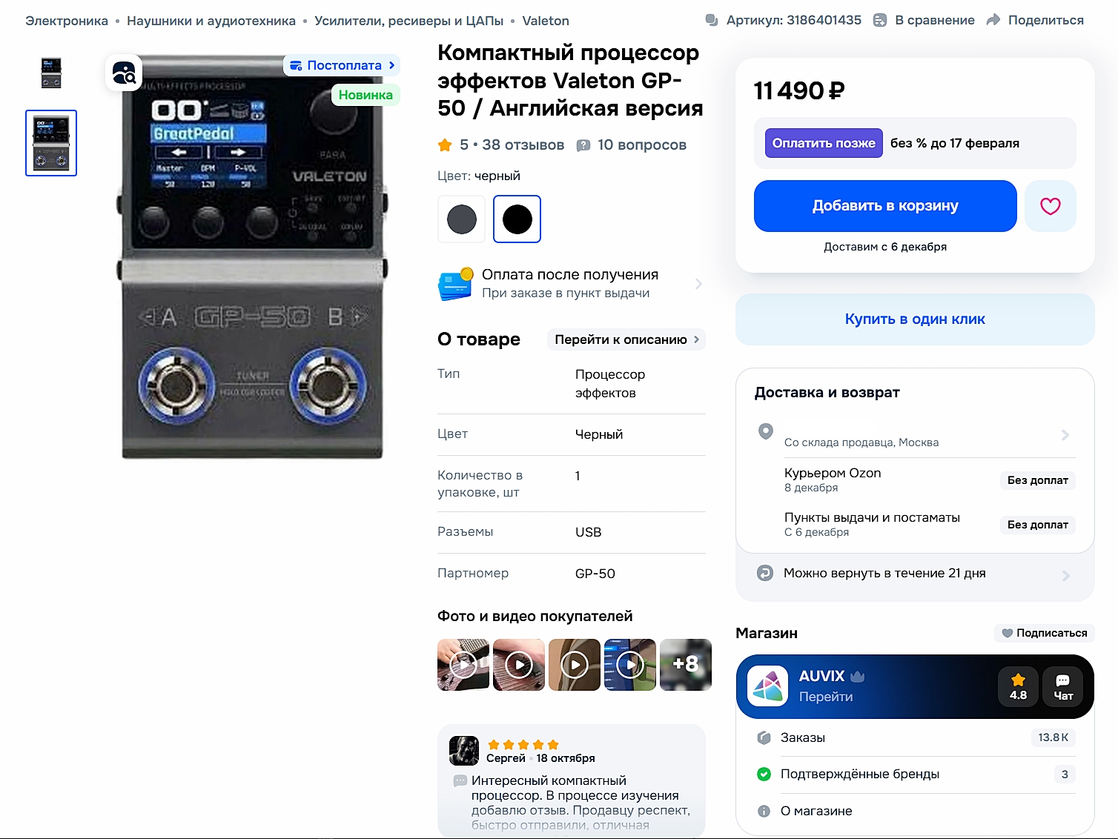
Task: Click Купить в один клик
Action: click(915, 319)
